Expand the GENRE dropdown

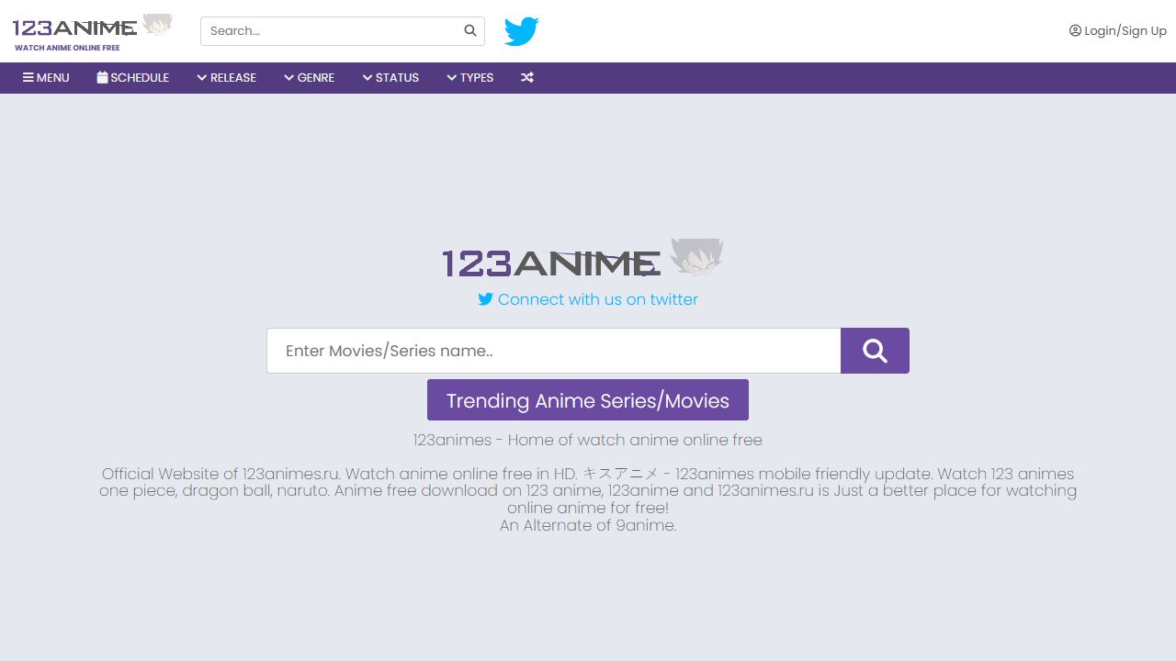tap(310, 78)
